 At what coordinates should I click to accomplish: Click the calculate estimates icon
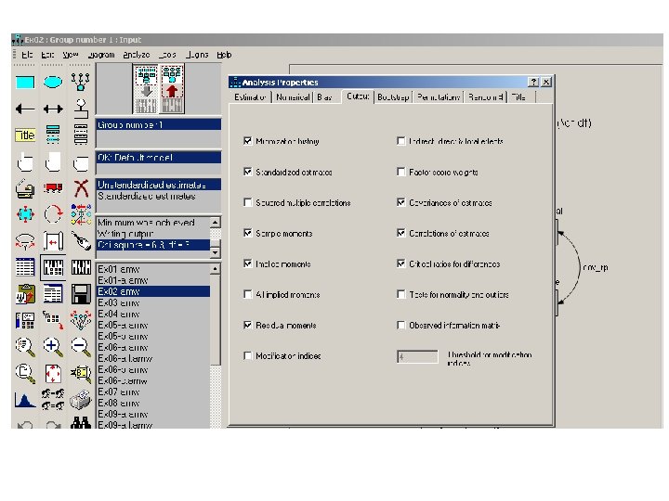(x=81, y=267)
